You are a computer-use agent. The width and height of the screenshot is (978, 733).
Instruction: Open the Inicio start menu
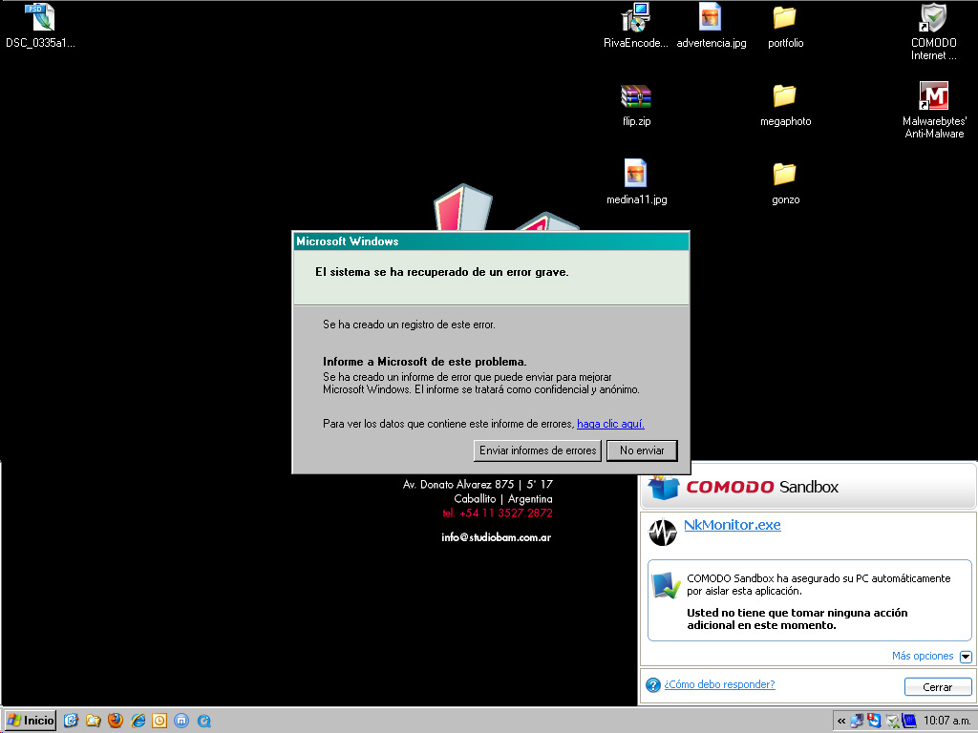pyautogui.click(x=30, y=721)
